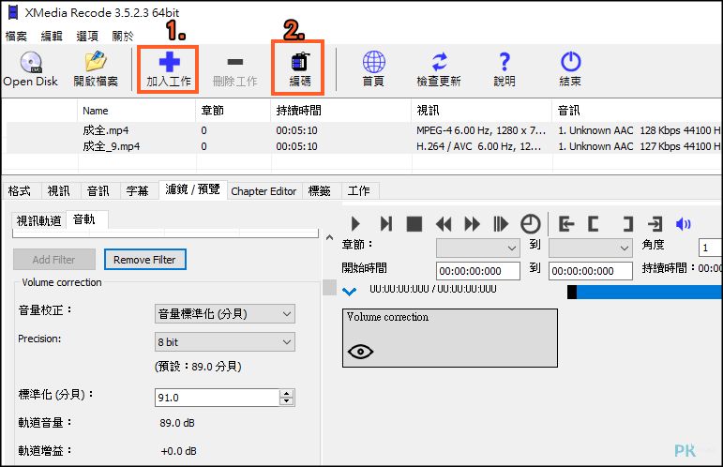Switch to the 視訊 tab
The width and height of the screenshot is (723, 467).
point(59,191)
